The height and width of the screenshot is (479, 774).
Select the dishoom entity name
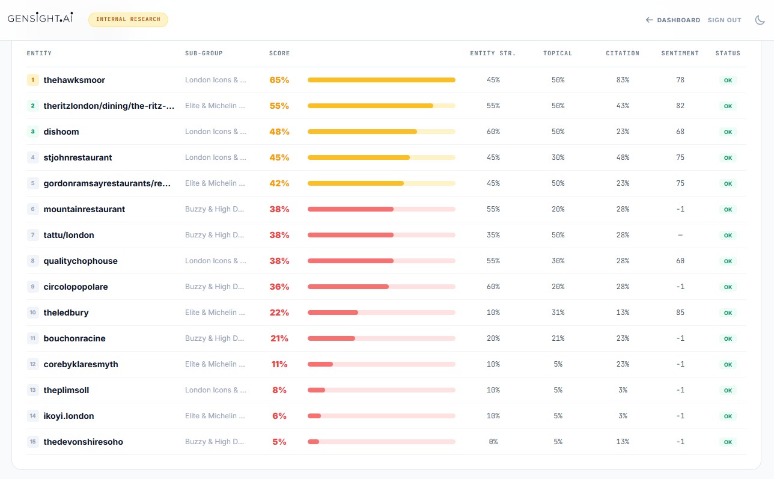tap(61, 132)
